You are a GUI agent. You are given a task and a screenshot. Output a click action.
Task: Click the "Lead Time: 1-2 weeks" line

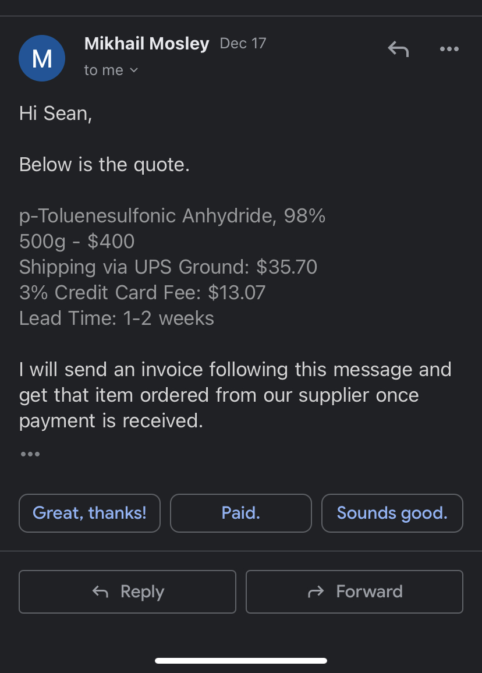(x=116, y=318)
